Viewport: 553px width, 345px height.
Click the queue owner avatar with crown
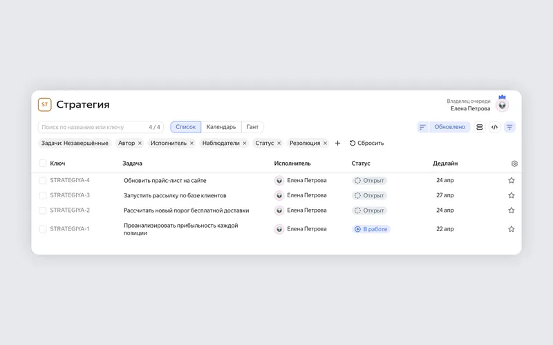coord(502,105)
